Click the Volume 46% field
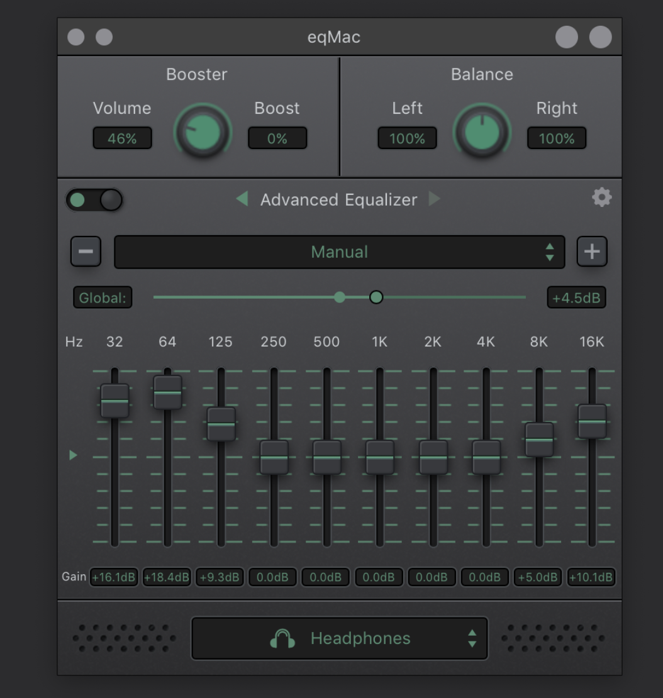 (x=122, y=138)
